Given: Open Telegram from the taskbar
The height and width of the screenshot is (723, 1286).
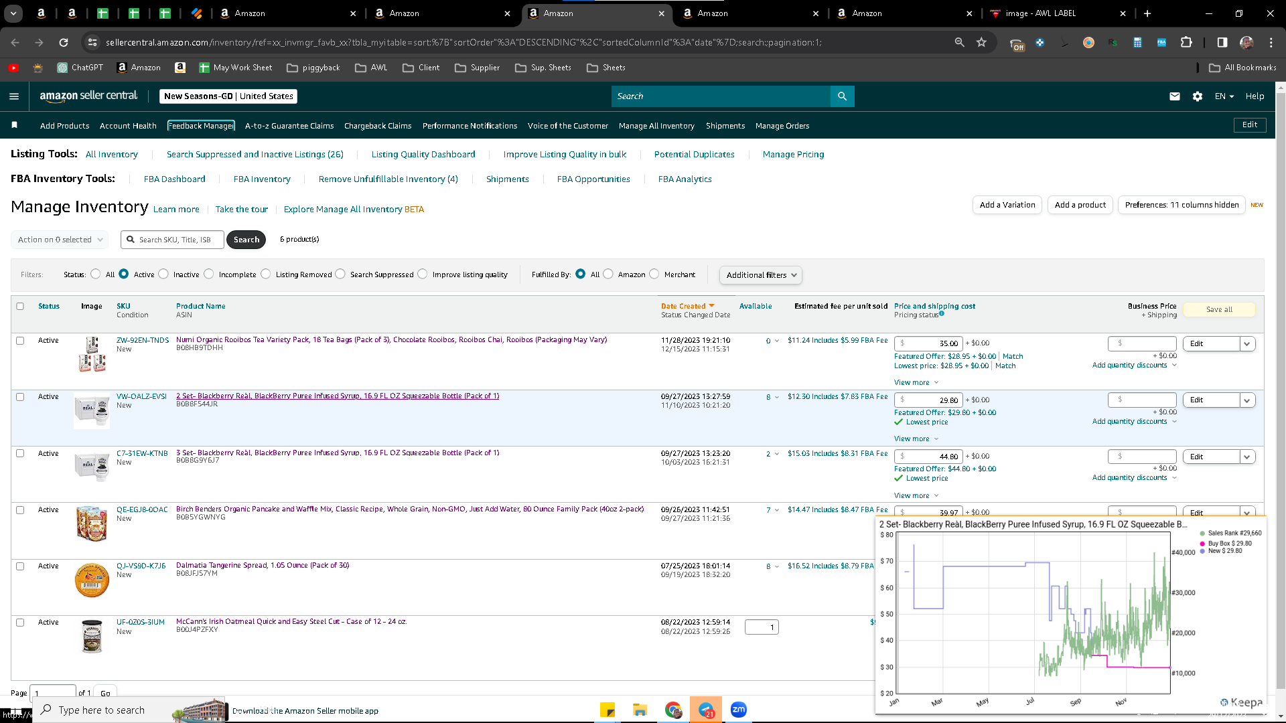Looking at the screenshot, I should (x=706, y=710).
